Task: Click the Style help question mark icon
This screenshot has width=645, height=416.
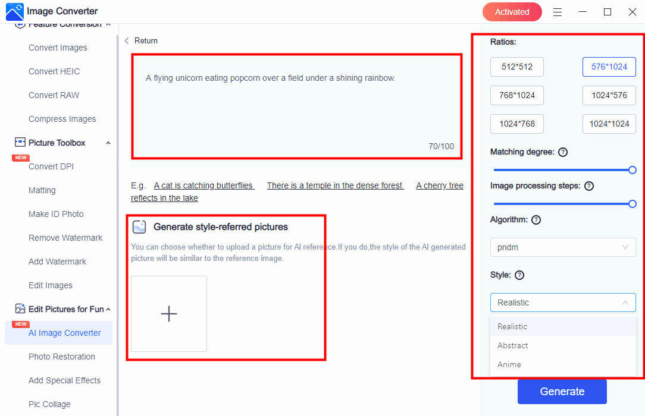Action: pos(519,275)
